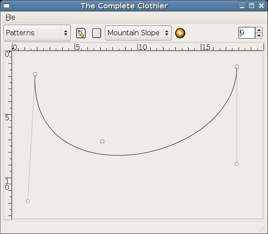Open the File menu
The image size is (268, 234).
pos(11,18)
